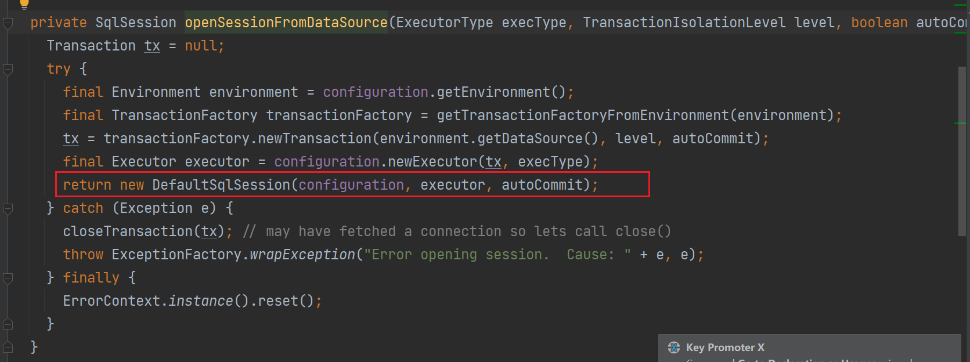Collapse the openSessionFromDataSource method fold marker

point(8,23)
